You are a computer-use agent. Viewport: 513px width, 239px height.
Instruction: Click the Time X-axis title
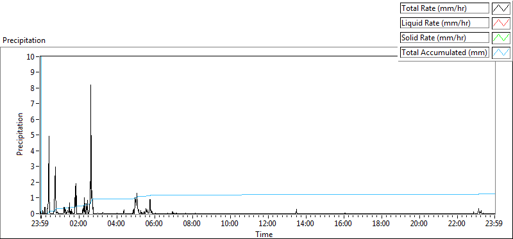coord(264,234)
